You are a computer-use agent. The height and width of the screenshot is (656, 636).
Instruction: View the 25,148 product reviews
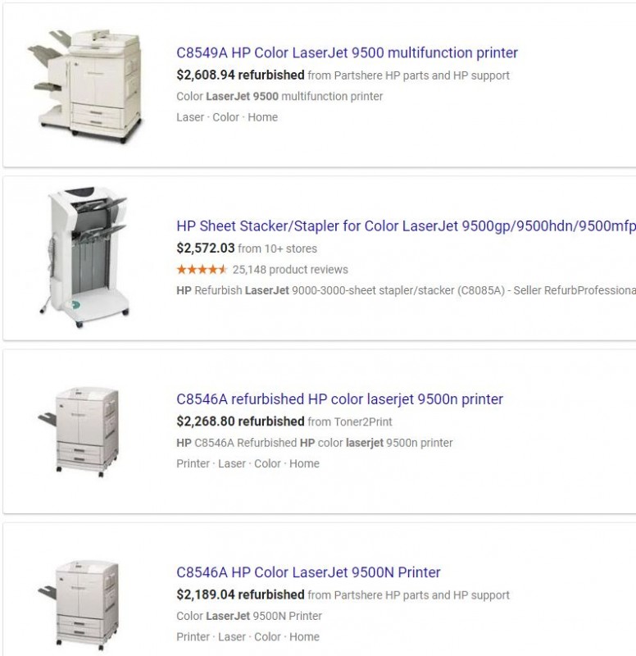(290, 270)
